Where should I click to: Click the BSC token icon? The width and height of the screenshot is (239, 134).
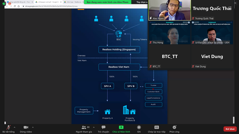119,34
